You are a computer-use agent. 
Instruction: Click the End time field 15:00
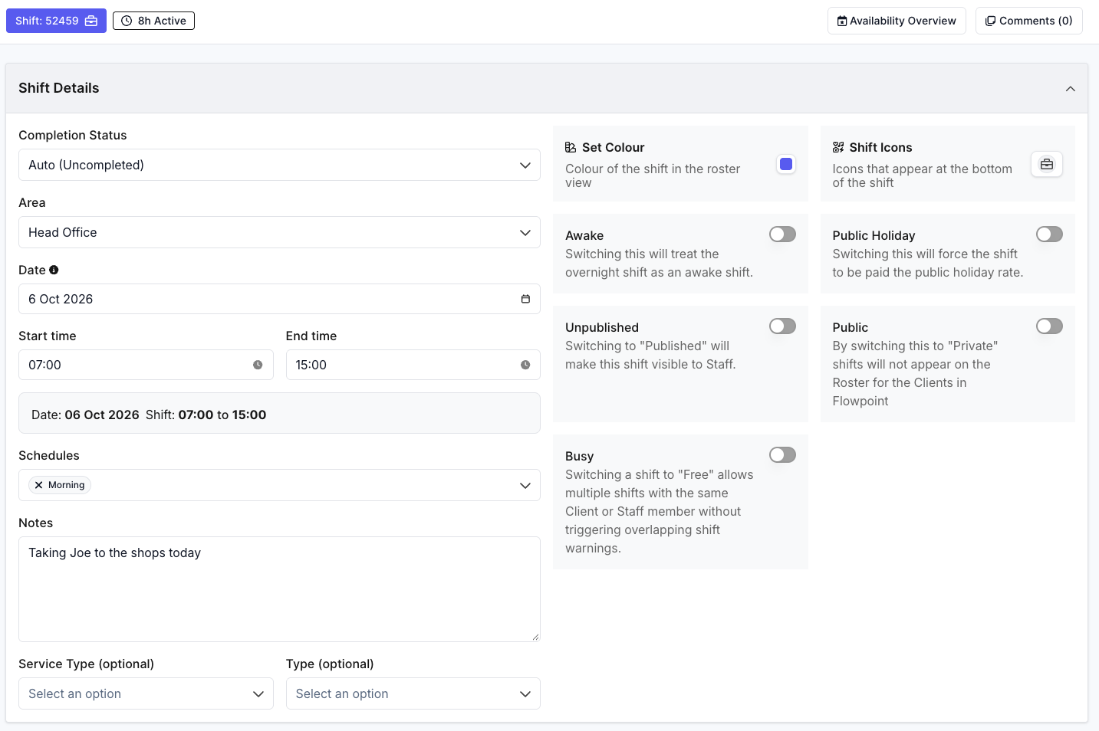coord(413,365)
